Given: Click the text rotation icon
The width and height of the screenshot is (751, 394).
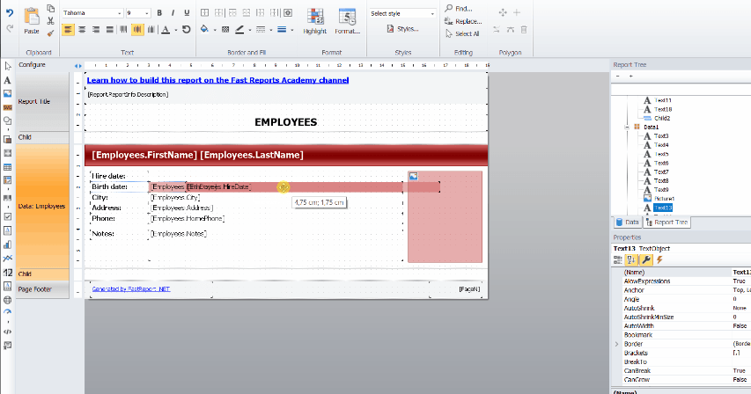Looking at the screenshot, I should pyautogui.click(x=187, y=30).
